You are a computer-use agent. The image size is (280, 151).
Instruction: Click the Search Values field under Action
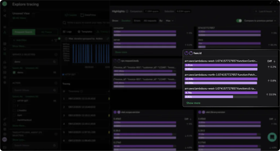pos(33,90)
